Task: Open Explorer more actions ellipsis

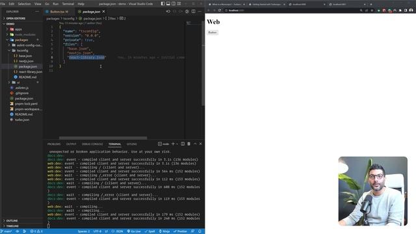Action: (x=37, y=12)
